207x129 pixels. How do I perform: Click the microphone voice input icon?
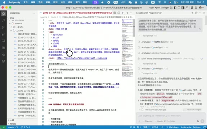click(198, 121)
